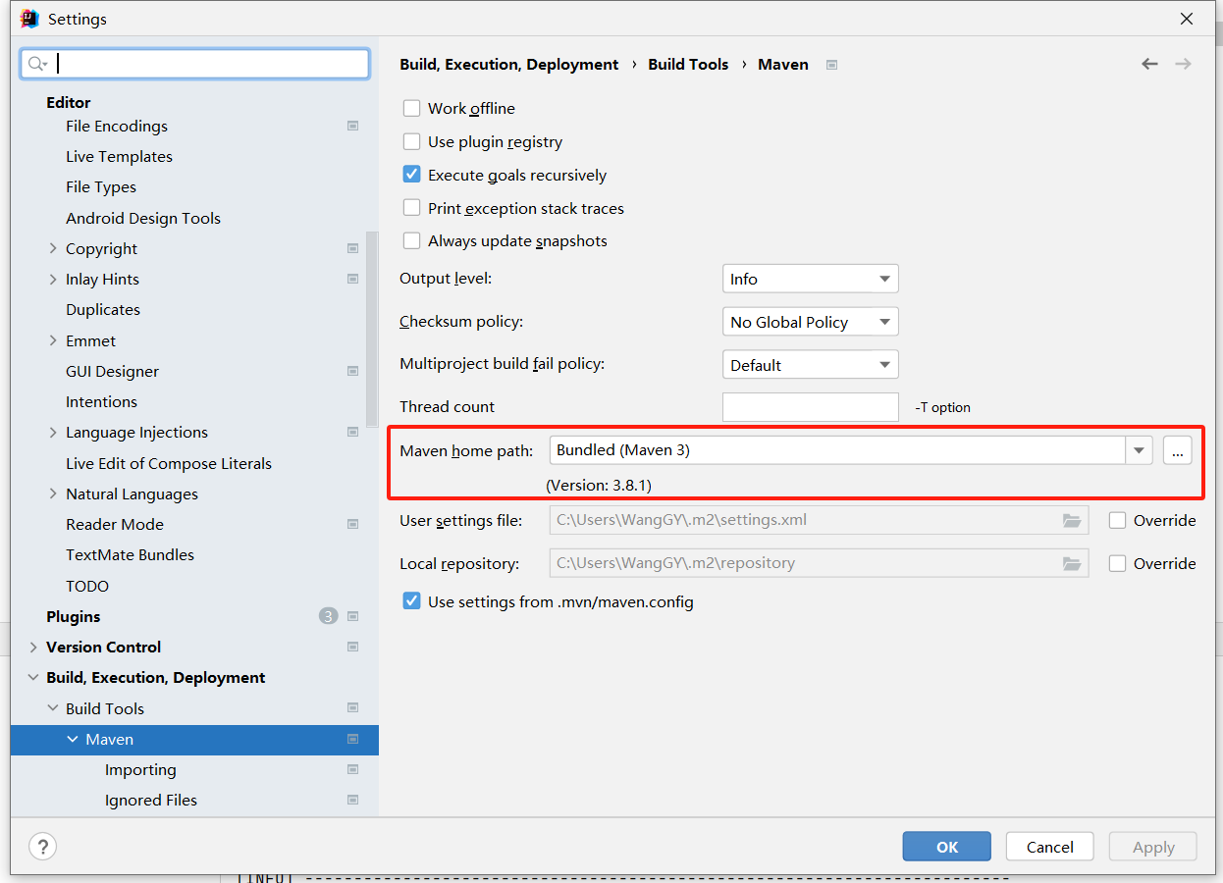This screenshot has width=1223, height=883.
Task: Click the settings search input field
Action: (x=195, y=64)
